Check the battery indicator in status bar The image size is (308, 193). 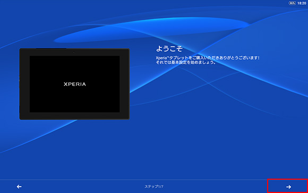coord(292,3)
